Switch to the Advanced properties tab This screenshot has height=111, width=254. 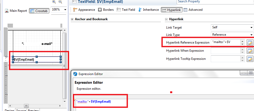pyautogui.click(x=193, y=10)
